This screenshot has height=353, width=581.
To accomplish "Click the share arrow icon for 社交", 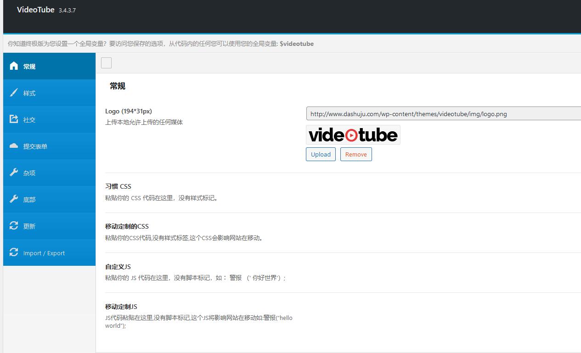I will pos(14,119).
